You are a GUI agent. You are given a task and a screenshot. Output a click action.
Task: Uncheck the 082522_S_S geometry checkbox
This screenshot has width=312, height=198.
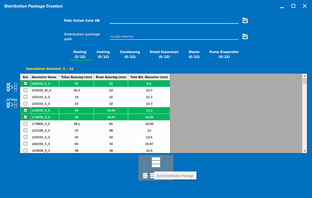click(x=26, y=84)
